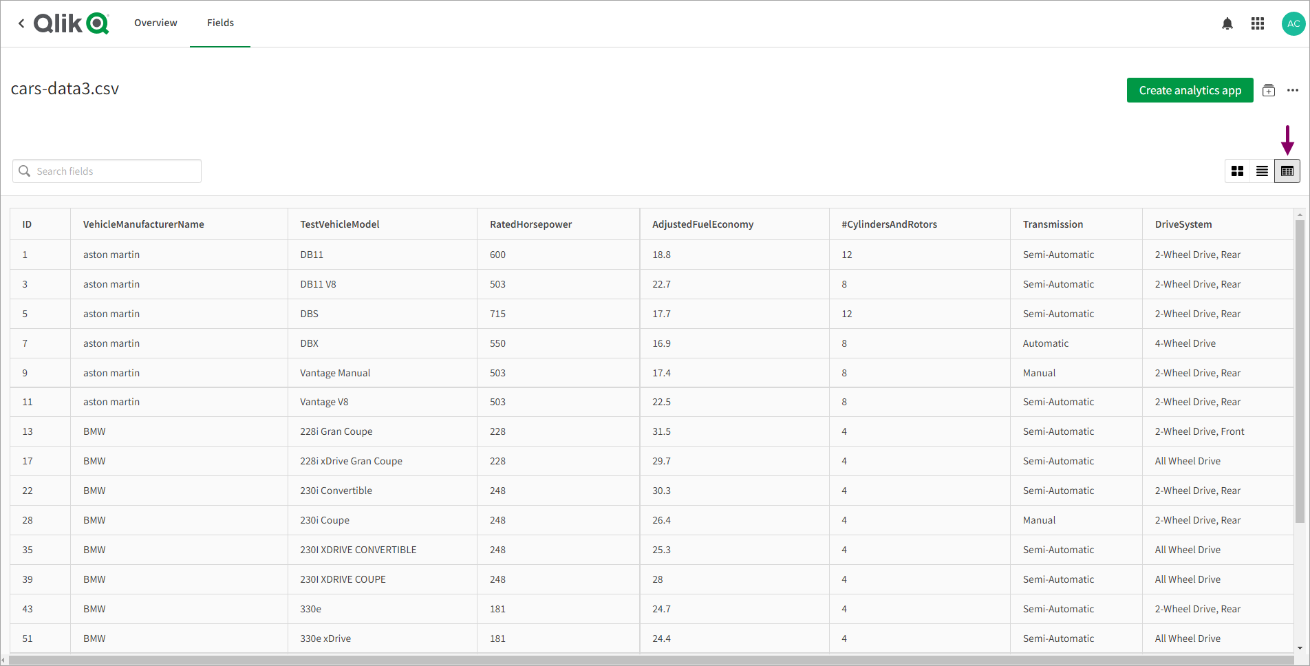This screenshot has height=666, width=1310.
Task: Click fuel economy value 18.8
Action: pos(661,255)
